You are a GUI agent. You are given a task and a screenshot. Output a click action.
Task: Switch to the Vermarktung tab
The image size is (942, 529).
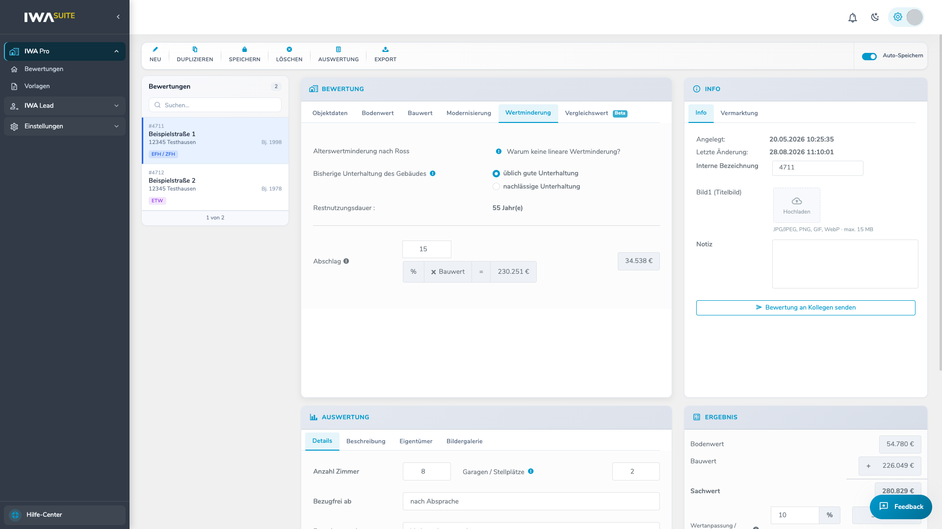[739, 113]
